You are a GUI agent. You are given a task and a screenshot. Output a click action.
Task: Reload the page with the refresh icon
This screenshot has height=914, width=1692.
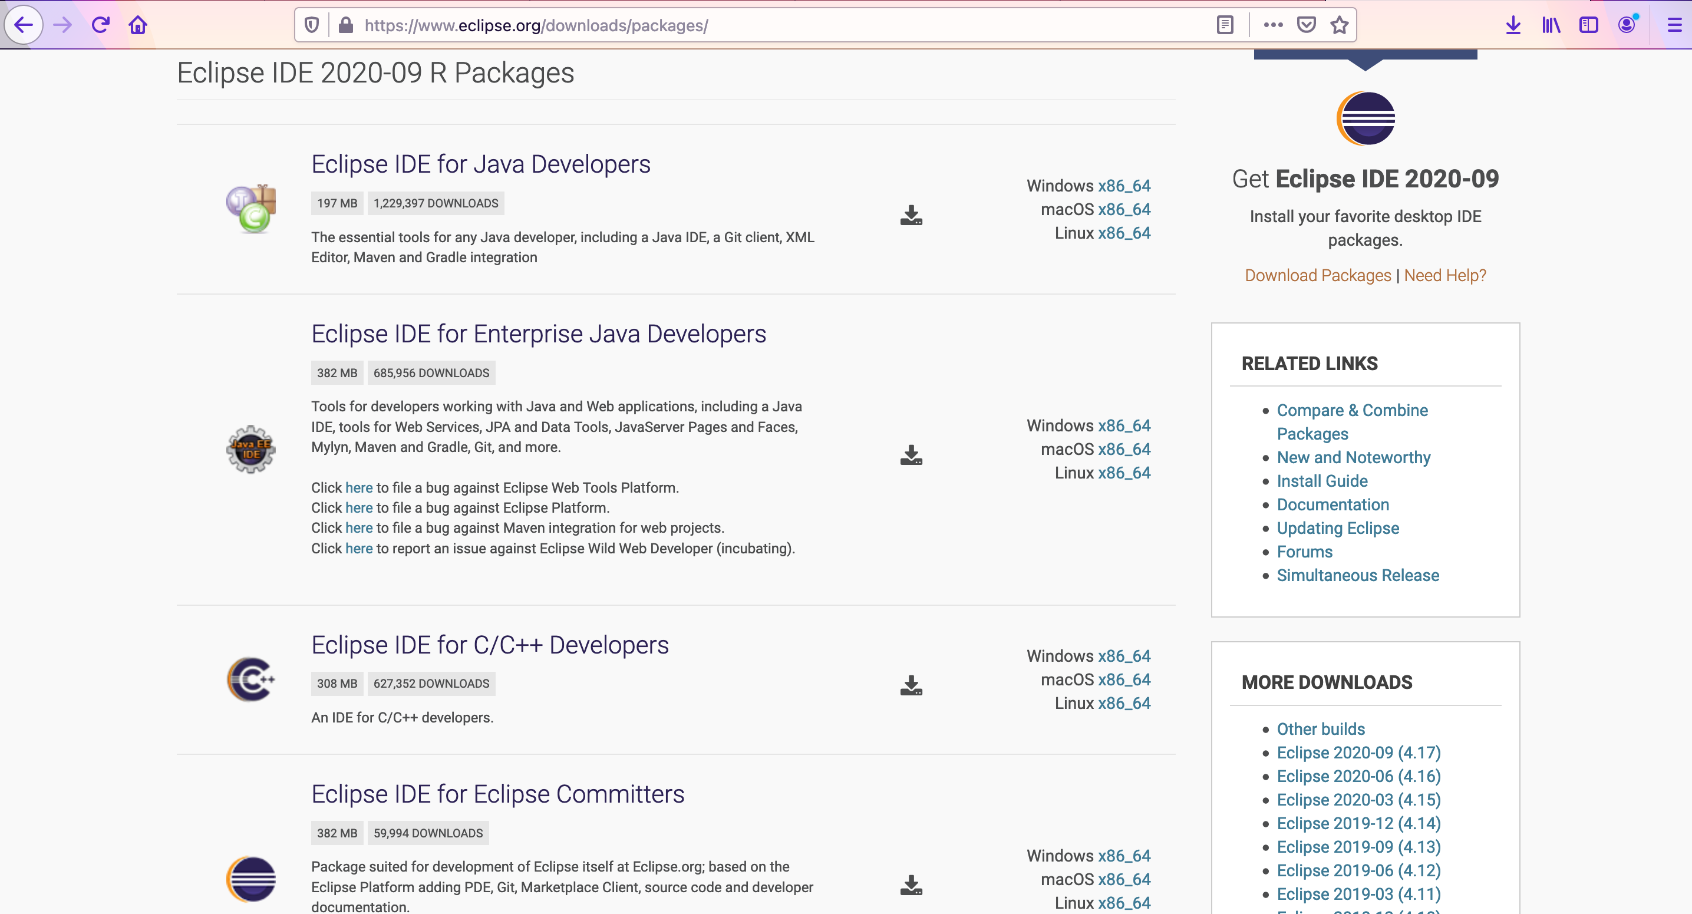click(x=101, y=25)
